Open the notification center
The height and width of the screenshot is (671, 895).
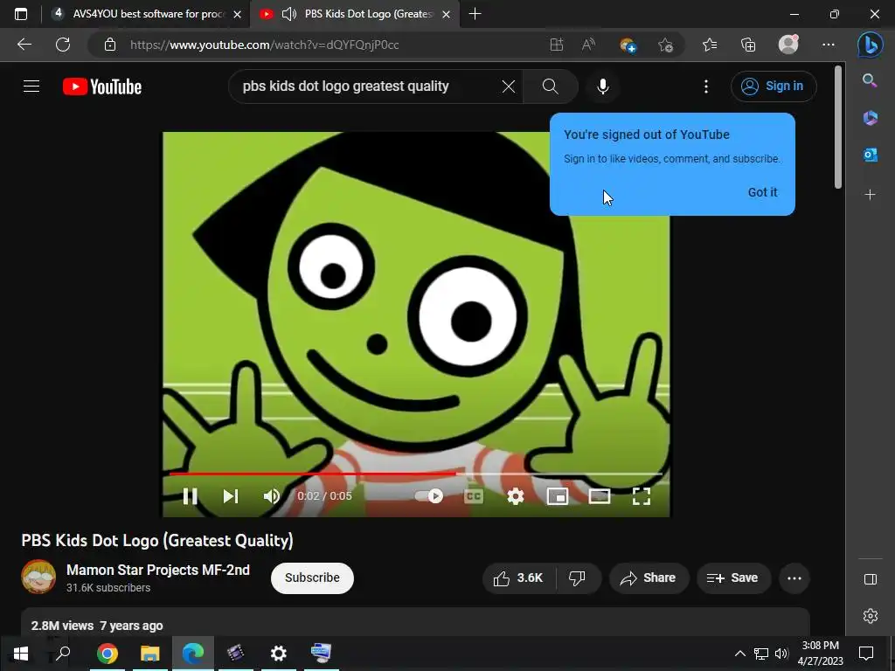tap(866, 654)
